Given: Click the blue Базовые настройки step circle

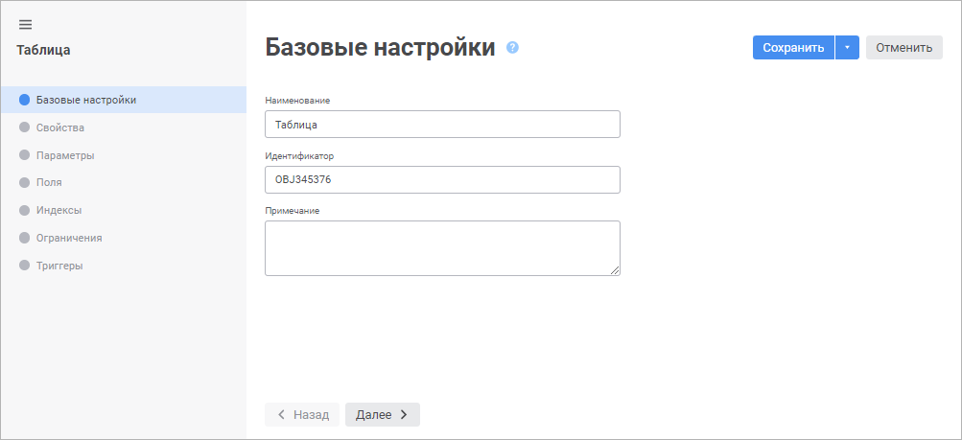Looking at the screenshot, I should (x=25, y=100).
